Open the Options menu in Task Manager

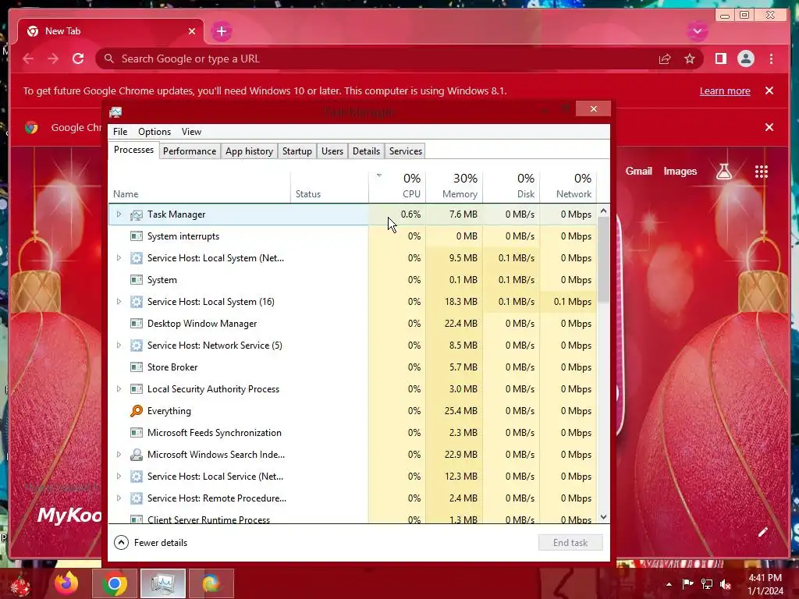154,131
